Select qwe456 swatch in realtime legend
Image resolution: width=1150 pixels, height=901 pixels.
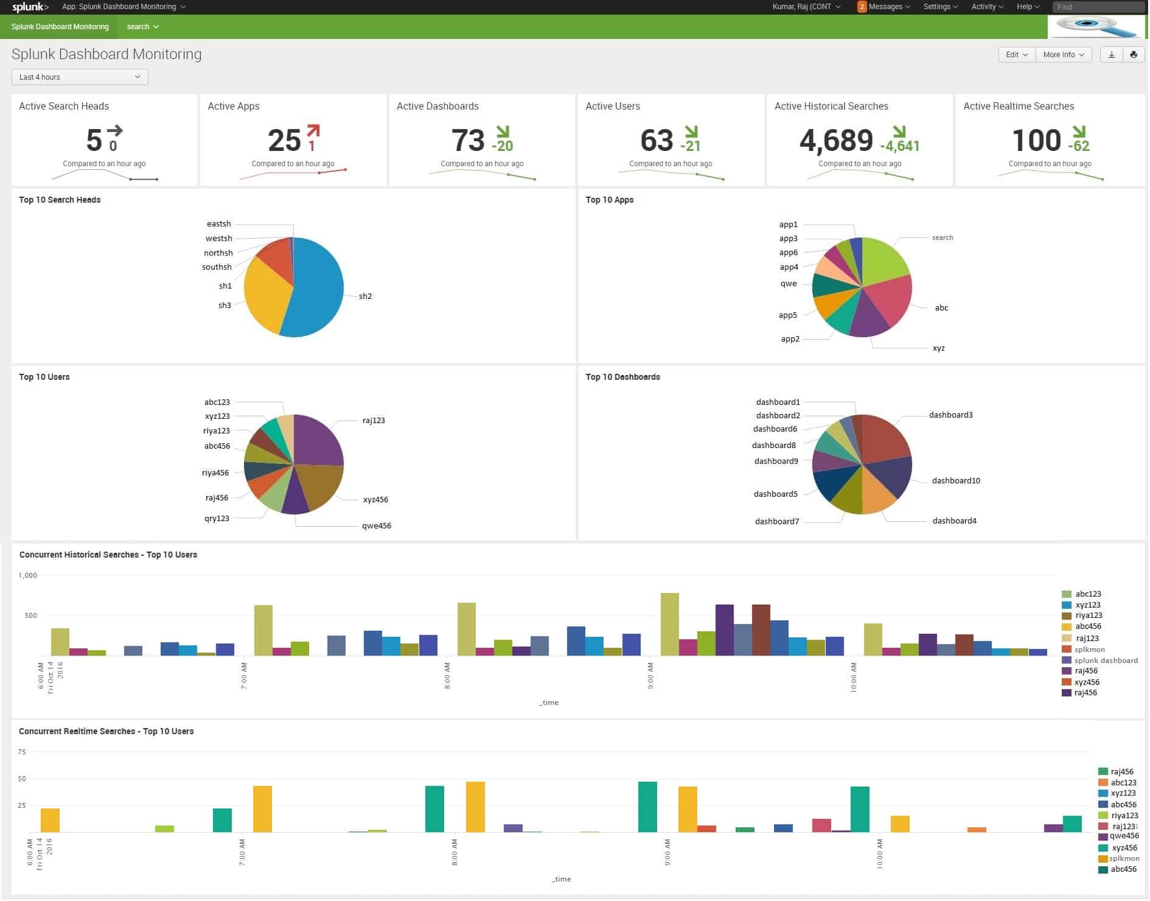click(x=1104, y=838)
